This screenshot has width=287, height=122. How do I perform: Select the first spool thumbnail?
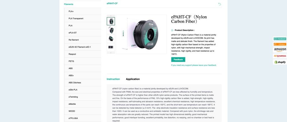111,21
